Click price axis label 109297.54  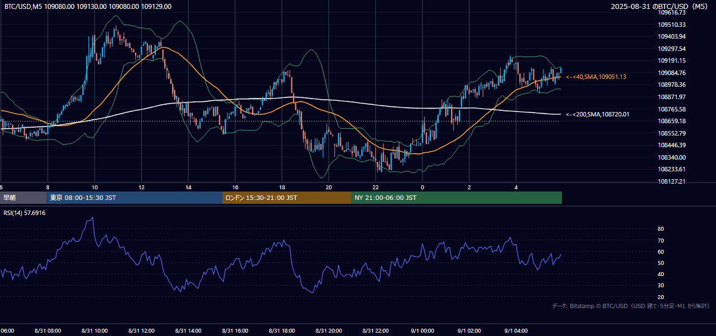(x=672, y=49)
